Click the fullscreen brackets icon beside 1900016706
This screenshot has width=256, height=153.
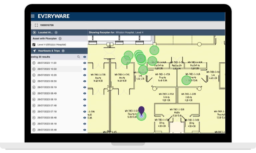[x=36, y=25]
